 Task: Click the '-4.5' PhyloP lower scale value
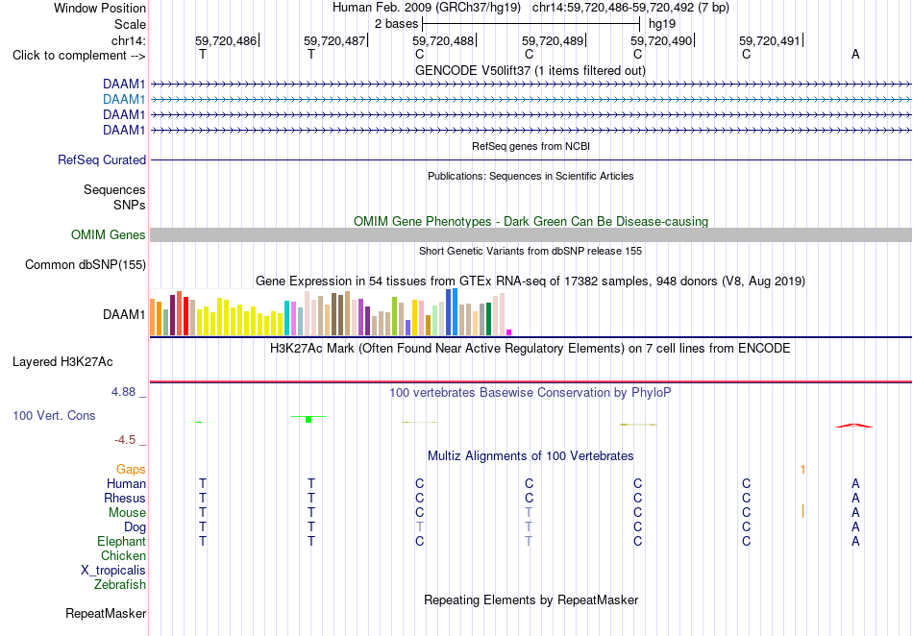pyautogui.click(x=125, y=440)
